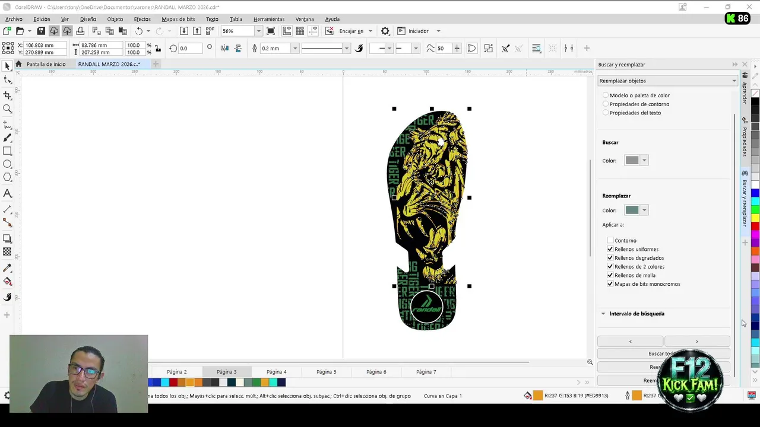This screenshot has height=427, width=760.
Task: Open the line style dropdown
Action: (347, 49)
